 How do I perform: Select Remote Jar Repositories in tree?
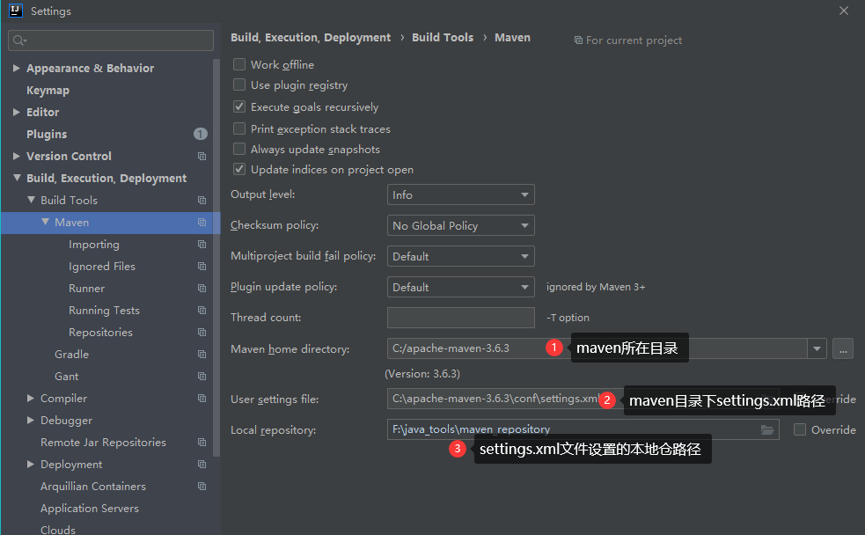coord(103,443)
